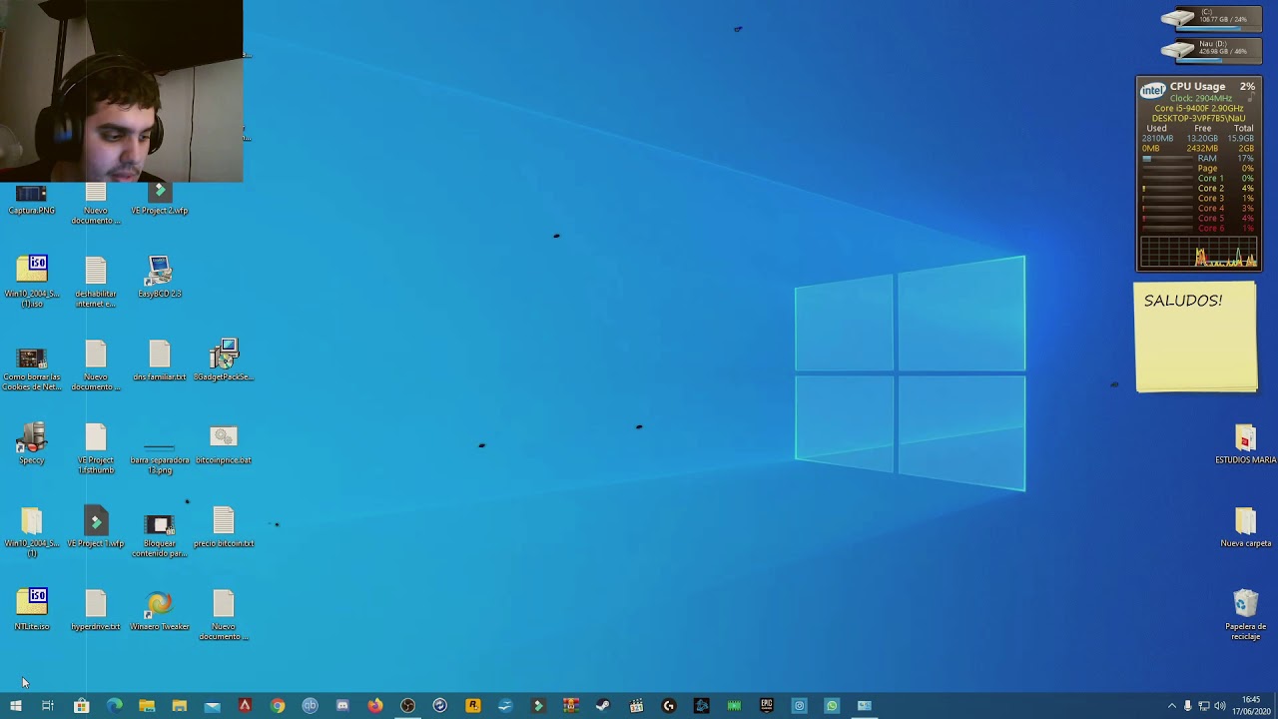Select the hyperdrive.txt file
Image resolution: width=1278 pixels, height=719 pixels.
(x=96, y=610)
